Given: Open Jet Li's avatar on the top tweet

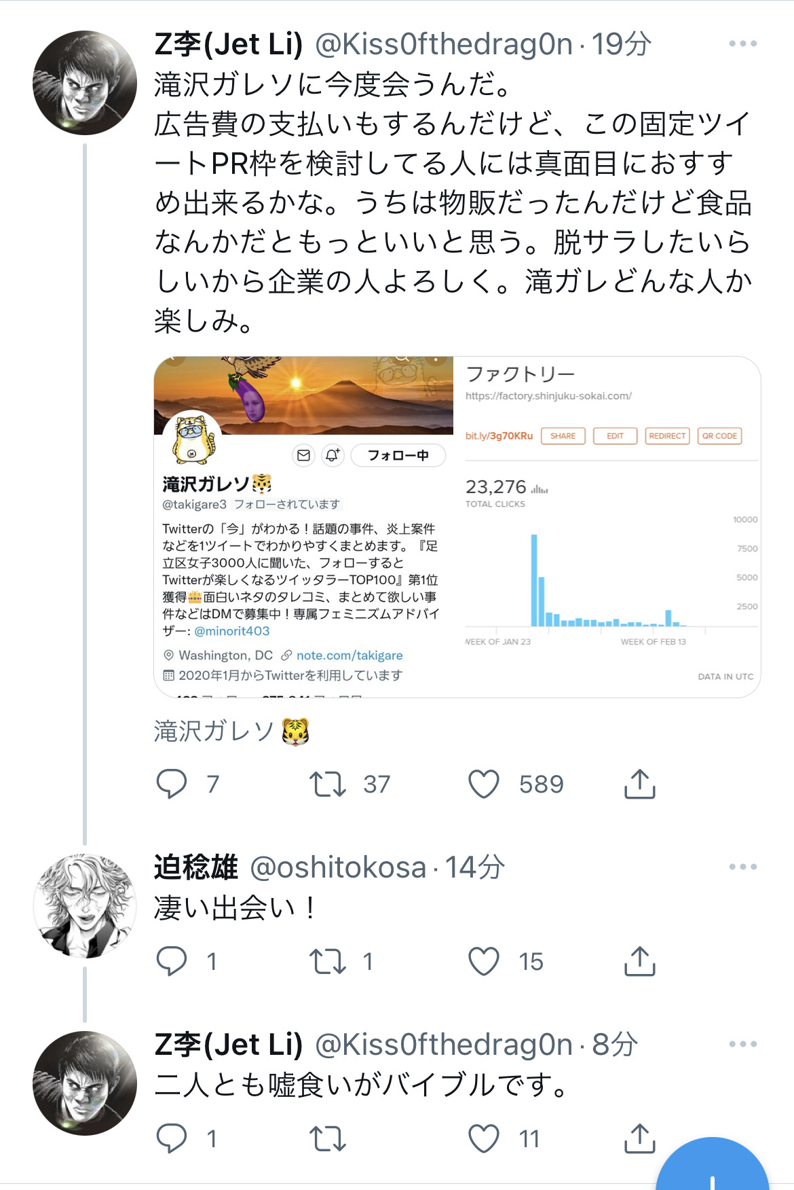Looking at the screenshot, I should coord(85,83).
